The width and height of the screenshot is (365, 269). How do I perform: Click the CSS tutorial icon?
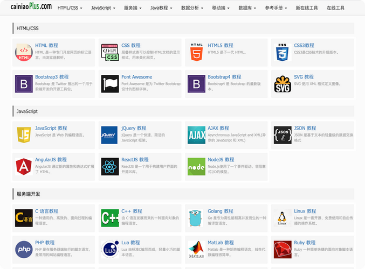[110, 53]
